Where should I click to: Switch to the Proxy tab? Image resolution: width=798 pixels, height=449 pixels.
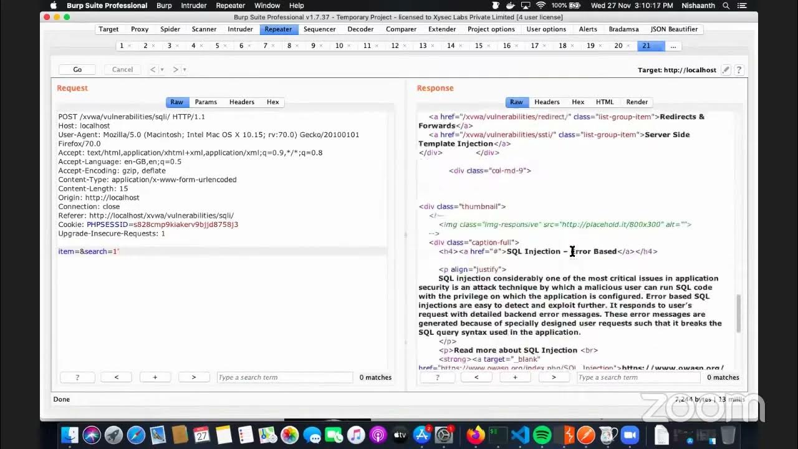point(140,29)
